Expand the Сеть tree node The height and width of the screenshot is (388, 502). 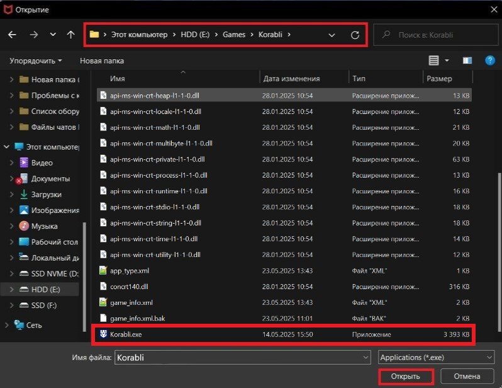(x=6, y=325)
